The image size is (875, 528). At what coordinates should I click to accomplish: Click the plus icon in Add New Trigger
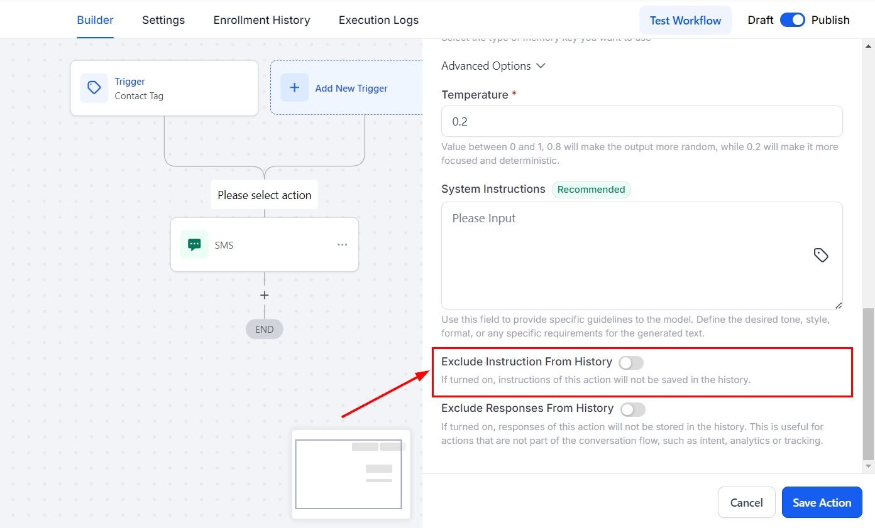[294, 88]
